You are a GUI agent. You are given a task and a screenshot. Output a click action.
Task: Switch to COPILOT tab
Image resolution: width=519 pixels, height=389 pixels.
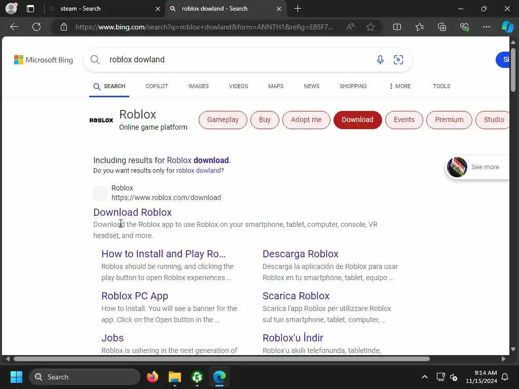[x=157, y=86]
